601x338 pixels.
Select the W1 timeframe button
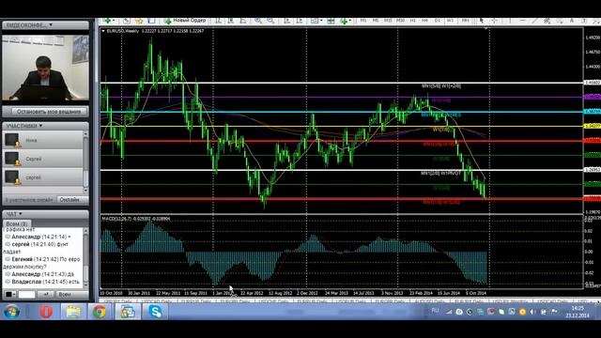coord(451,21)
